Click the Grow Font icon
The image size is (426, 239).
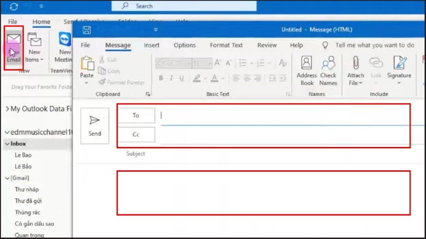tap(218, 63)
